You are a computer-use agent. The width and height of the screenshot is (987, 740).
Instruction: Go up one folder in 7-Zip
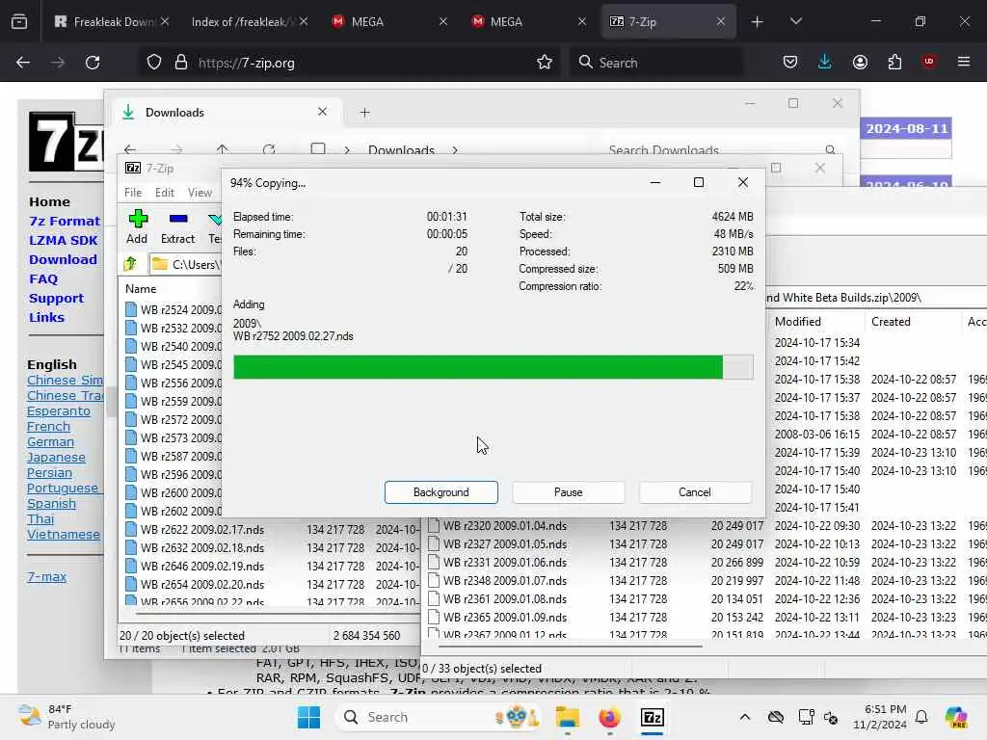(130, 264)
